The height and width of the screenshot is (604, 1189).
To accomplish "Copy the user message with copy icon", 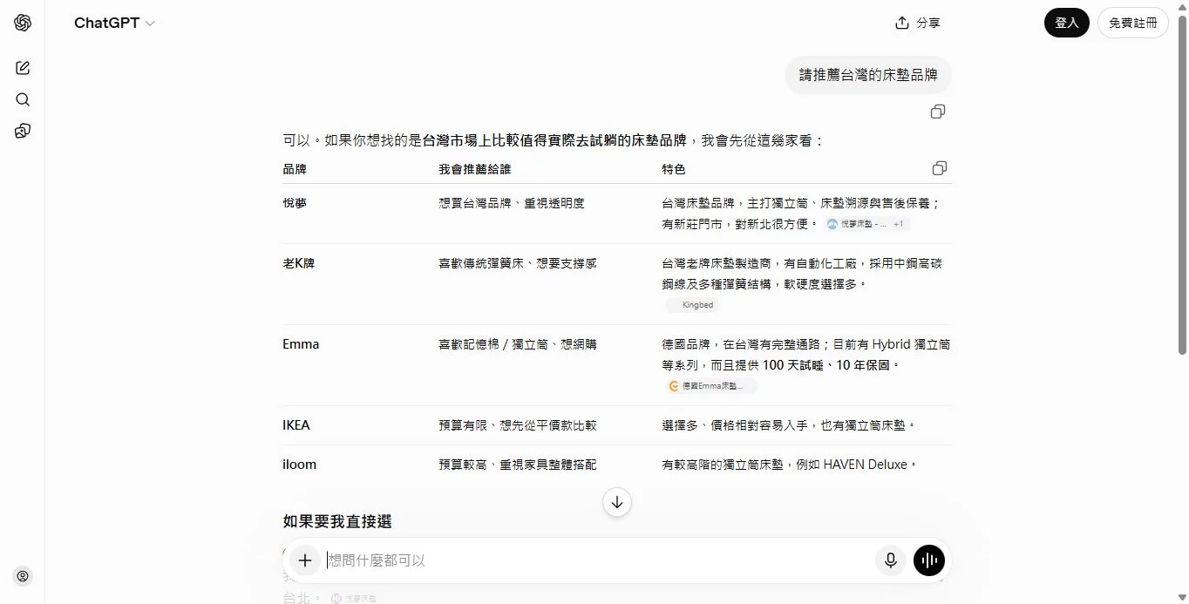I will coord(938,112).
